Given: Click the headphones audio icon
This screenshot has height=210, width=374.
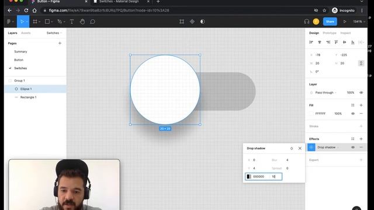Looking at the screenshot, I should coord(306,22).
